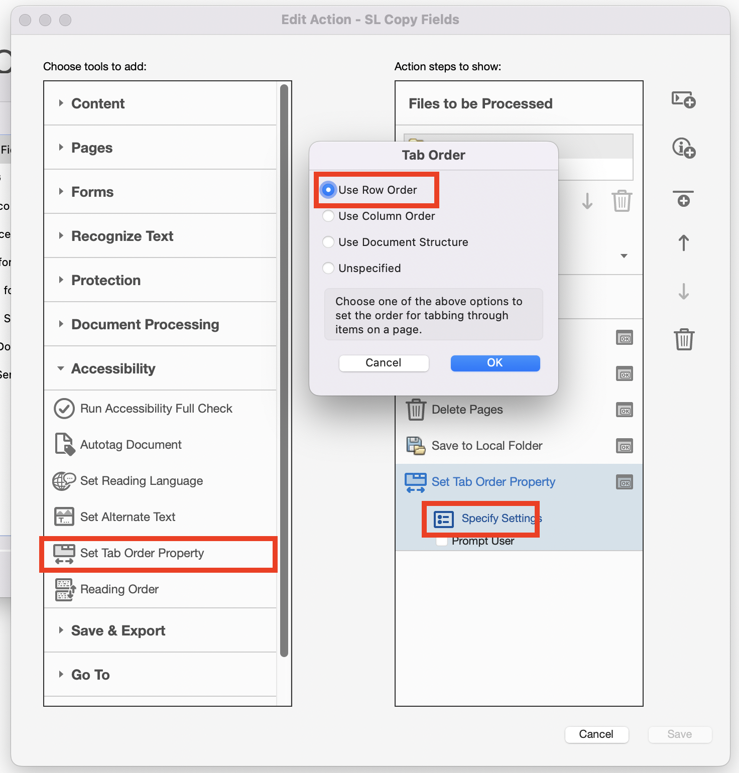Screen dimensions: 739x773
Task: Click OK in the Tab Order dialog
Action: click(x=495, y=362)
